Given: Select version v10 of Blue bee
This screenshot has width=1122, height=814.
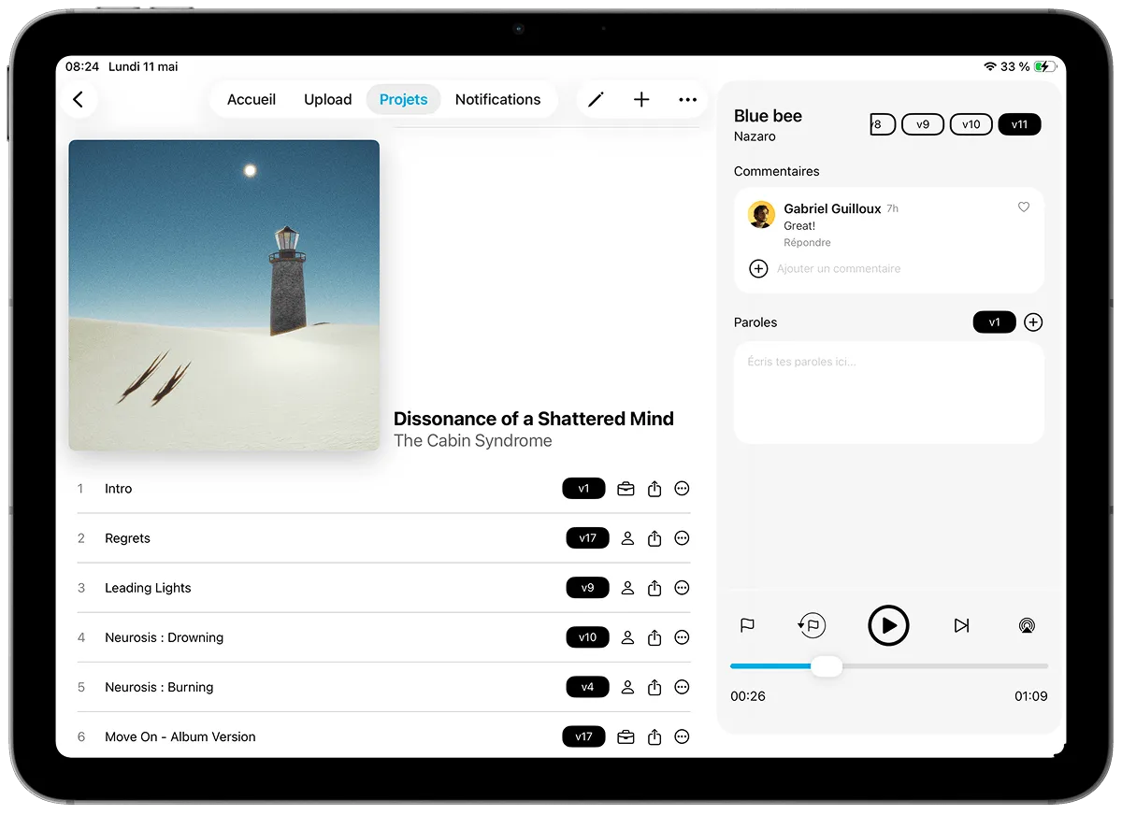Looking at the screenshot, I should pos(971,124).
